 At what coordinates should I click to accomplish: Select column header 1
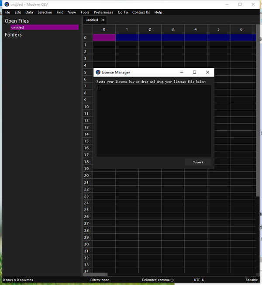pos(127,29)
